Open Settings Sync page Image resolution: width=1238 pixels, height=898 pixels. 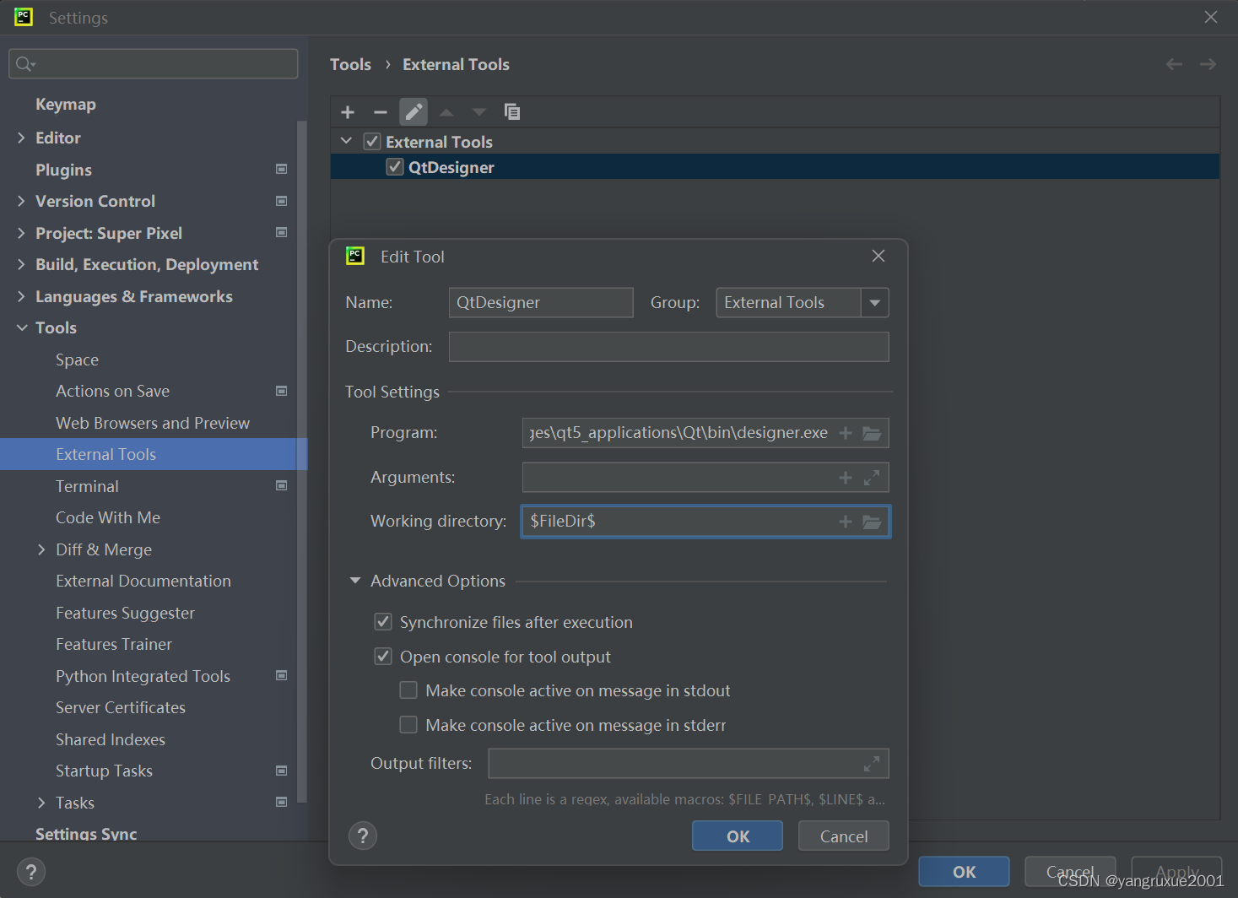coord(86,834)
